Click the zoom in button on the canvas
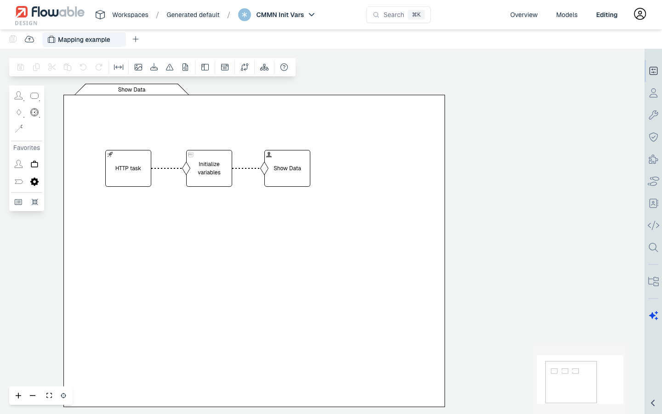662x414 pixels. click(18, 396)
